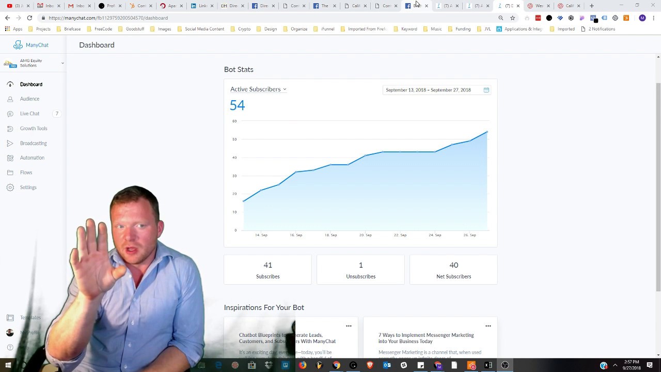Open the Windows Start menu
This screenshot has width=661, height=372.
[x=8, y=365]
